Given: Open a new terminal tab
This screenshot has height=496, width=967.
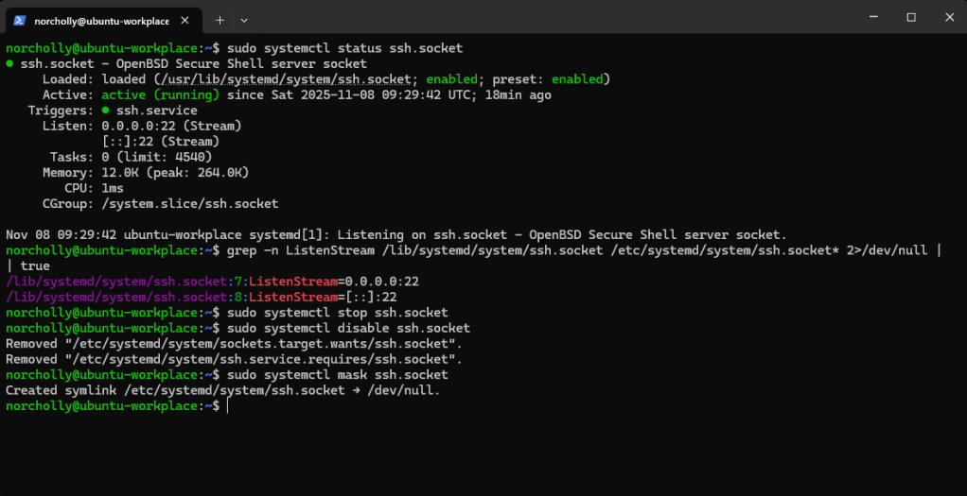Looking at the screenshot, I should [220, 19].
